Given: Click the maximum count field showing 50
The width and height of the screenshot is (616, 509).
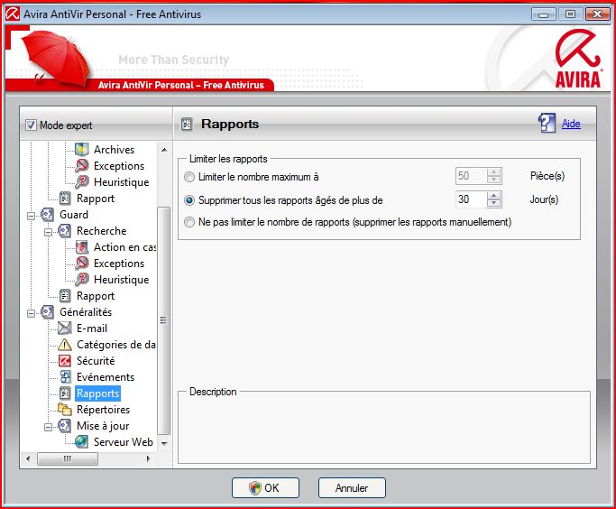Looking at the screenshot, I should click(x=471, y=176).
